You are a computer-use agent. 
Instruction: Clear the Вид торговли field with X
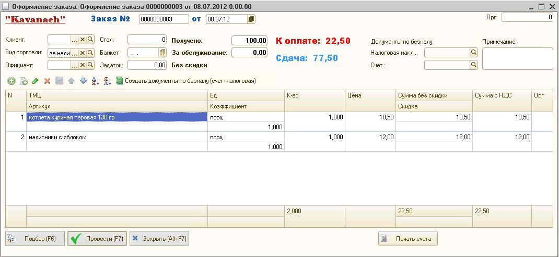point(82,53)
